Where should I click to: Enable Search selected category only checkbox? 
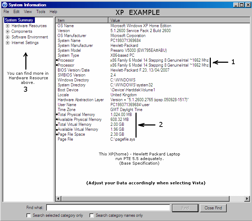(x=29, y=215)
